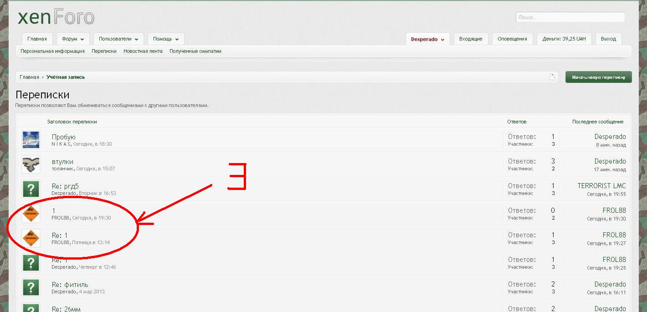Image resolution: width=647 pixels, height=312 pixels.
Task: Expand the Пользователи dropdown arrow
Action: coord(136,39)
